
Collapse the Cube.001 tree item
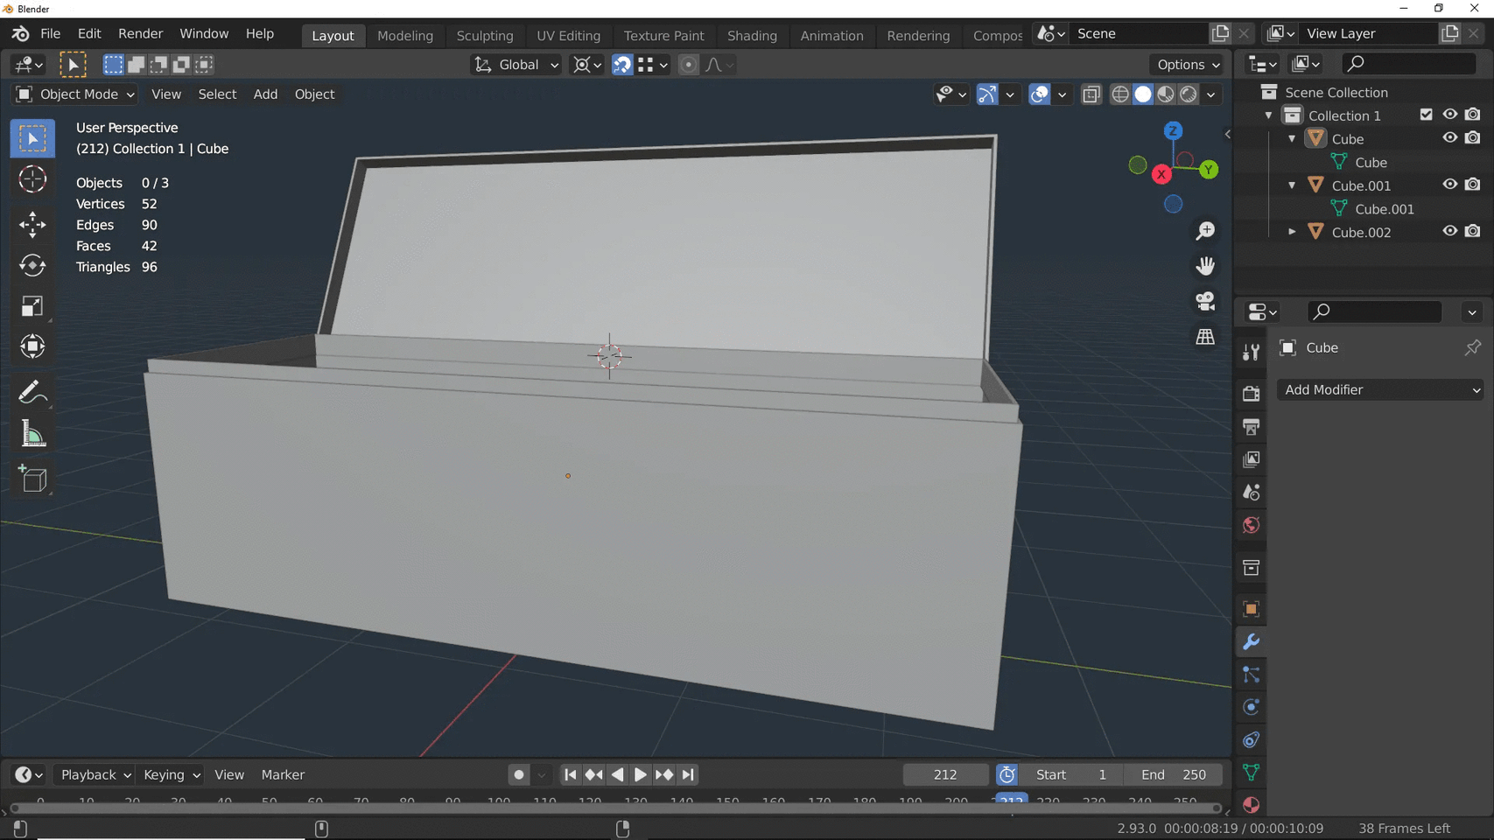[1292, 185]
